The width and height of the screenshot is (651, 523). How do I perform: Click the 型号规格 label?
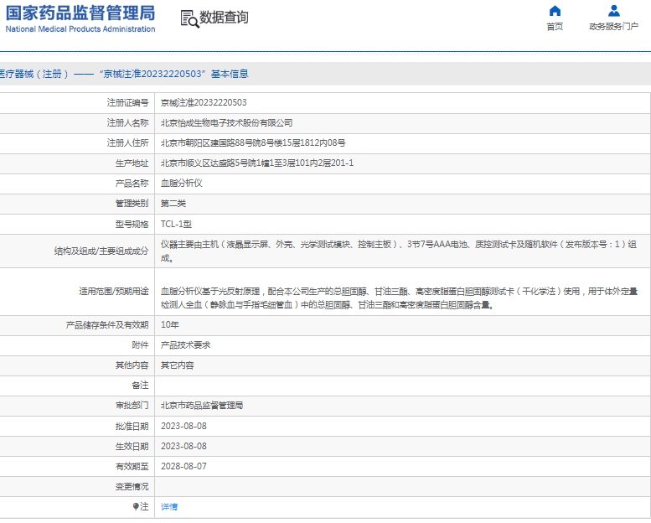click(x=132, y=224)
